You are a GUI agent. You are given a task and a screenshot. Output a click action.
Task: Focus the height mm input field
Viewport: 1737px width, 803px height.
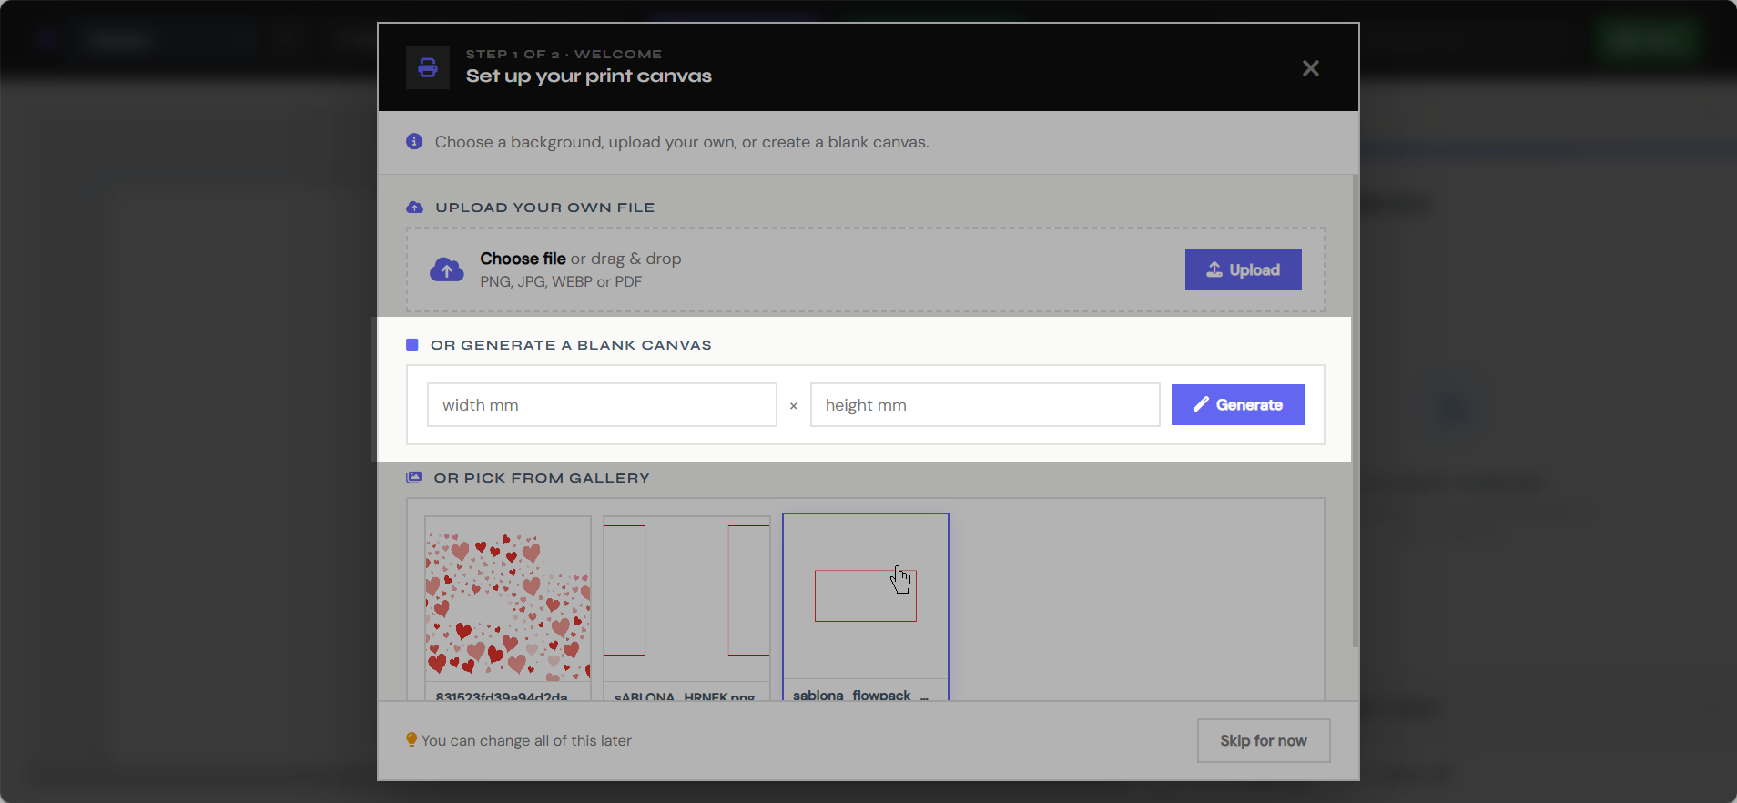(985, 405)
